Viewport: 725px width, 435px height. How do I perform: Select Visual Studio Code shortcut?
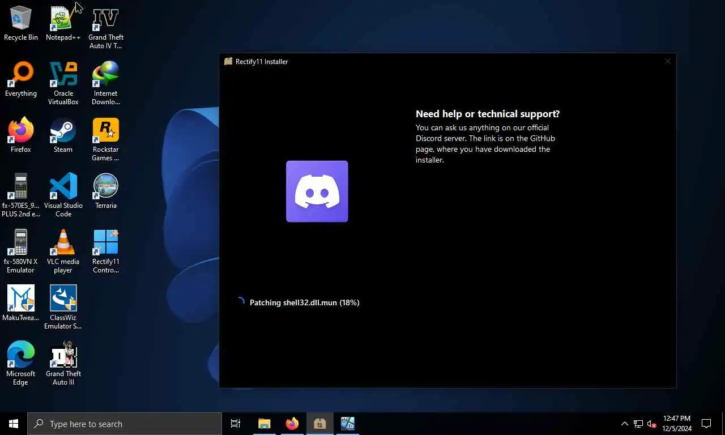63,196
